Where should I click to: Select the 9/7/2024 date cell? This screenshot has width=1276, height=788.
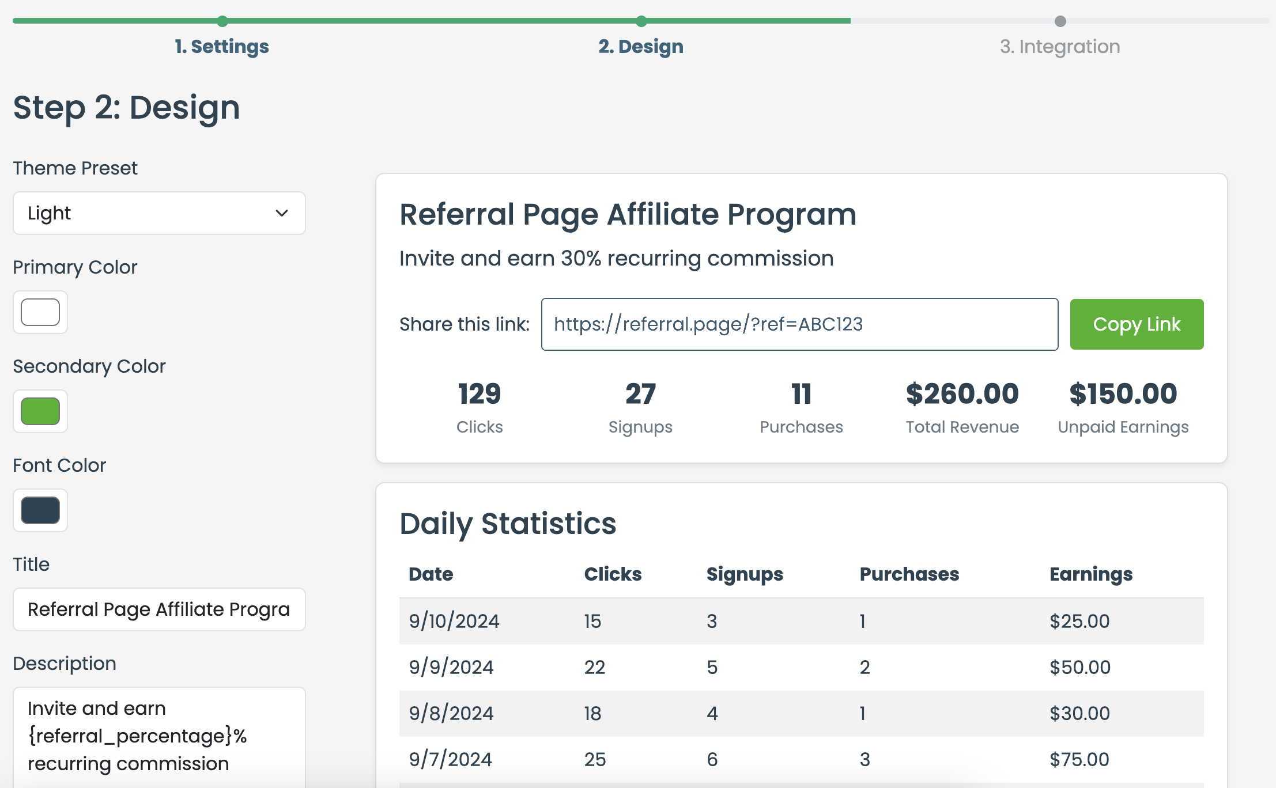click(451, 760)
